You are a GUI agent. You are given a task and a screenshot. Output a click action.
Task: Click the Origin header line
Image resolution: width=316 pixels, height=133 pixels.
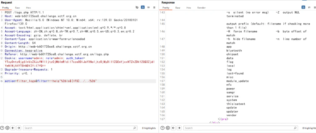48,47
